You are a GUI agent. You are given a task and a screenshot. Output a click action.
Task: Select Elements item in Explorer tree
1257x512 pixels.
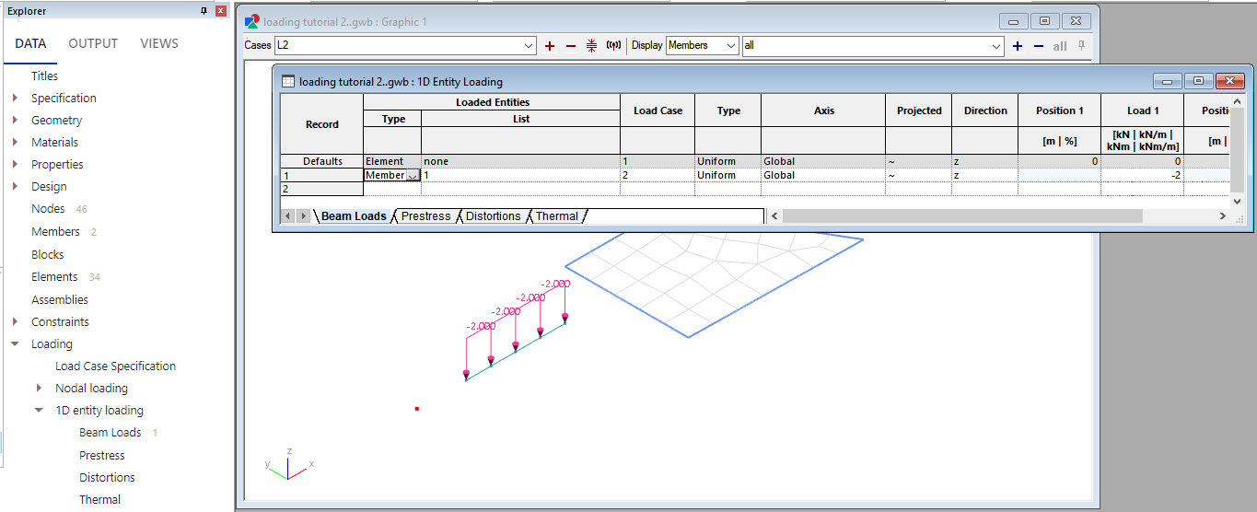54,276
